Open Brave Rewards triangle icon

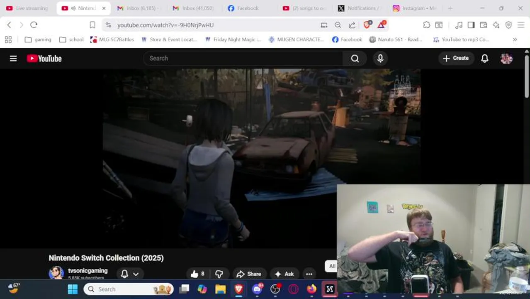click(382, 25)
